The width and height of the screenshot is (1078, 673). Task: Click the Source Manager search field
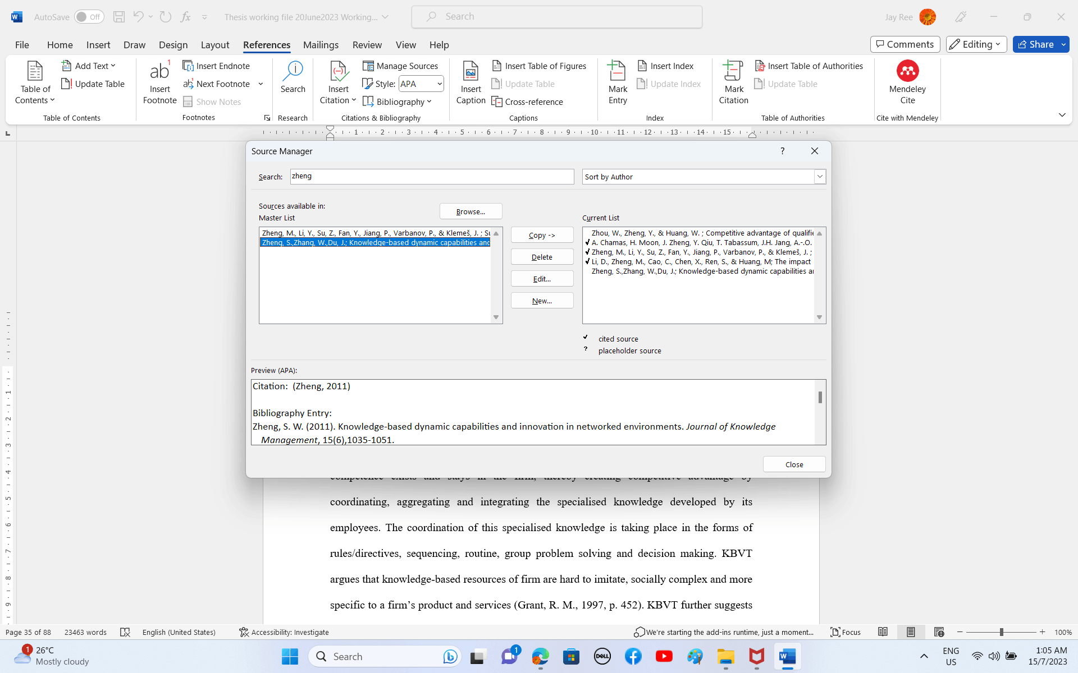(x=431, y=176)
